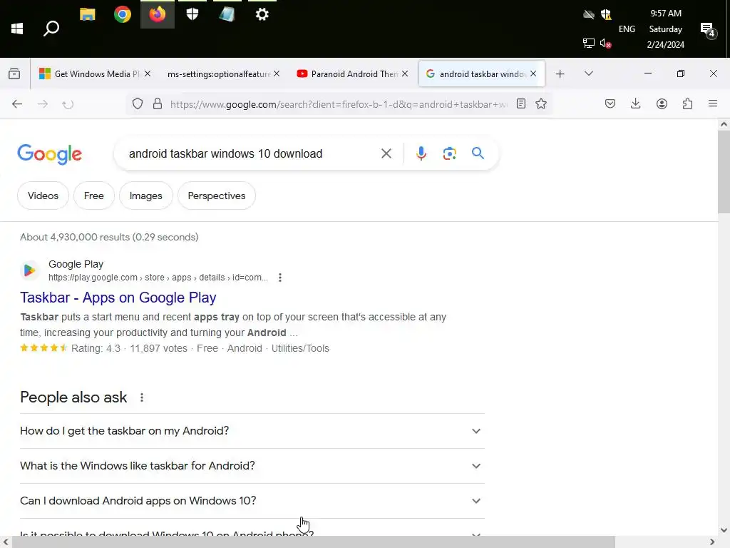
Task: Open Firefox View tab list icon
Action: 14,73
